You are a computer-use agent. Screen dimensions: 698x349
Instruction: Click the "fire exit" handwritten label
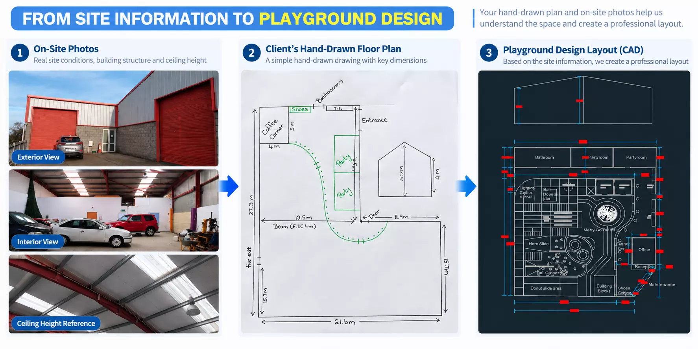coord(249,257)
